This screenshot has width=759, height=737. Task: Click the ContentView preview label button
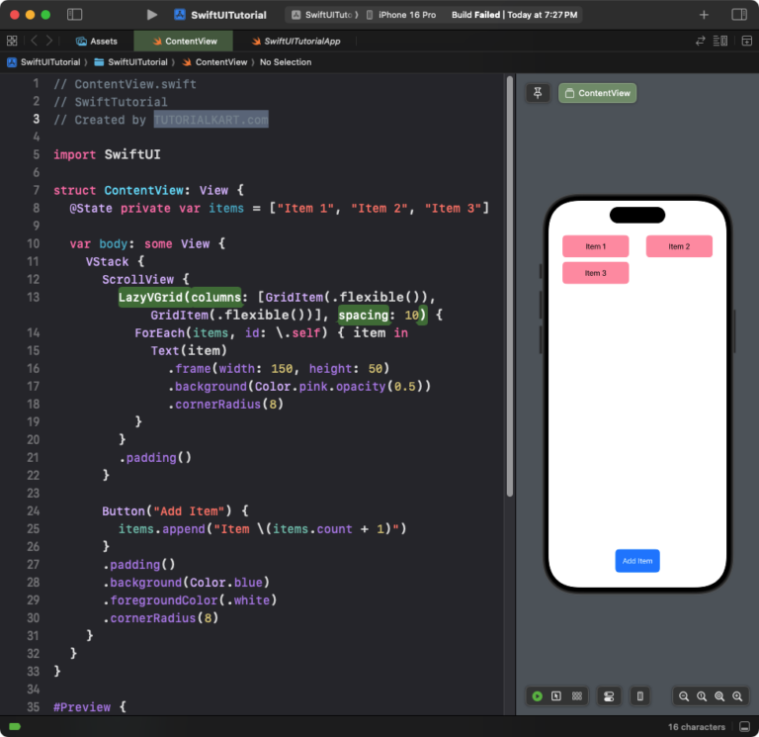597,93
